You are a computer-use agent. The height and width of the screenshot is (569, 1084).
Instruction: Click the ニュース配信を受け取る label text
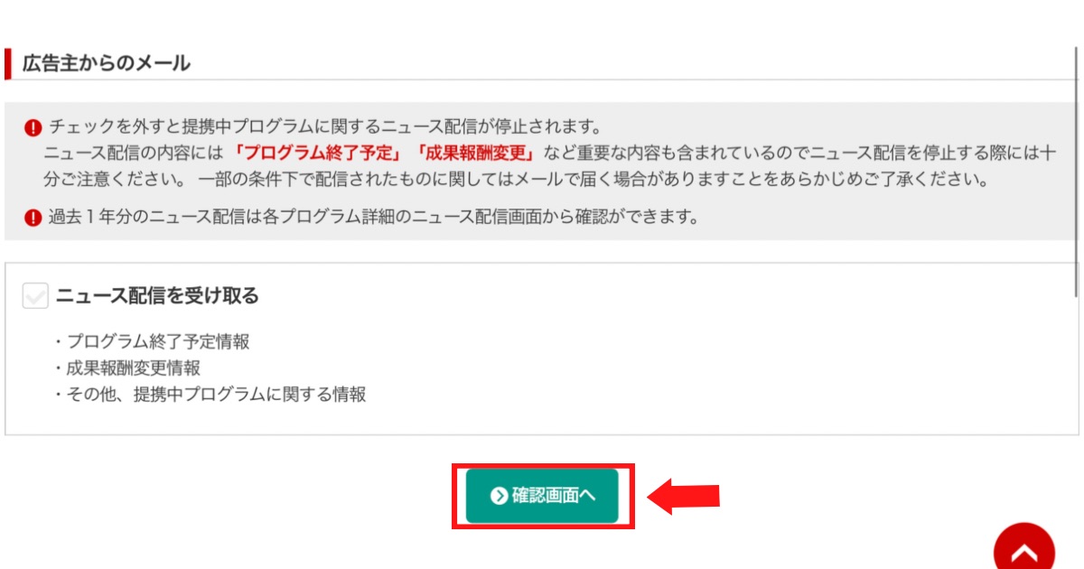pos(157,295)
